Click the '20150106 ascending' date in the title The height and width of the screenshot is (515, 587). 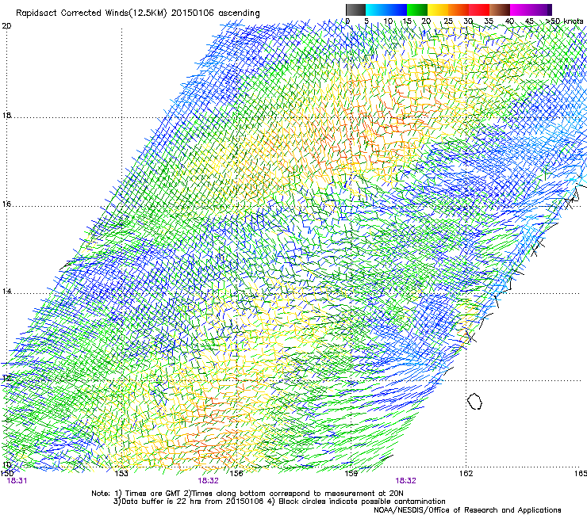[215, 13]
